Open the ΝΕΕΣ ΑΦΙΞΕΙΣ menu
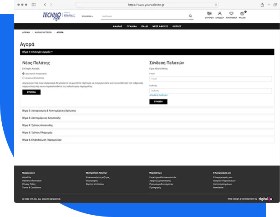280x217 pixels. [160, 26]
